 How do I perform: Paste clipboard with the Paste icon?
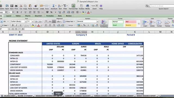click(x=30, y=6)
